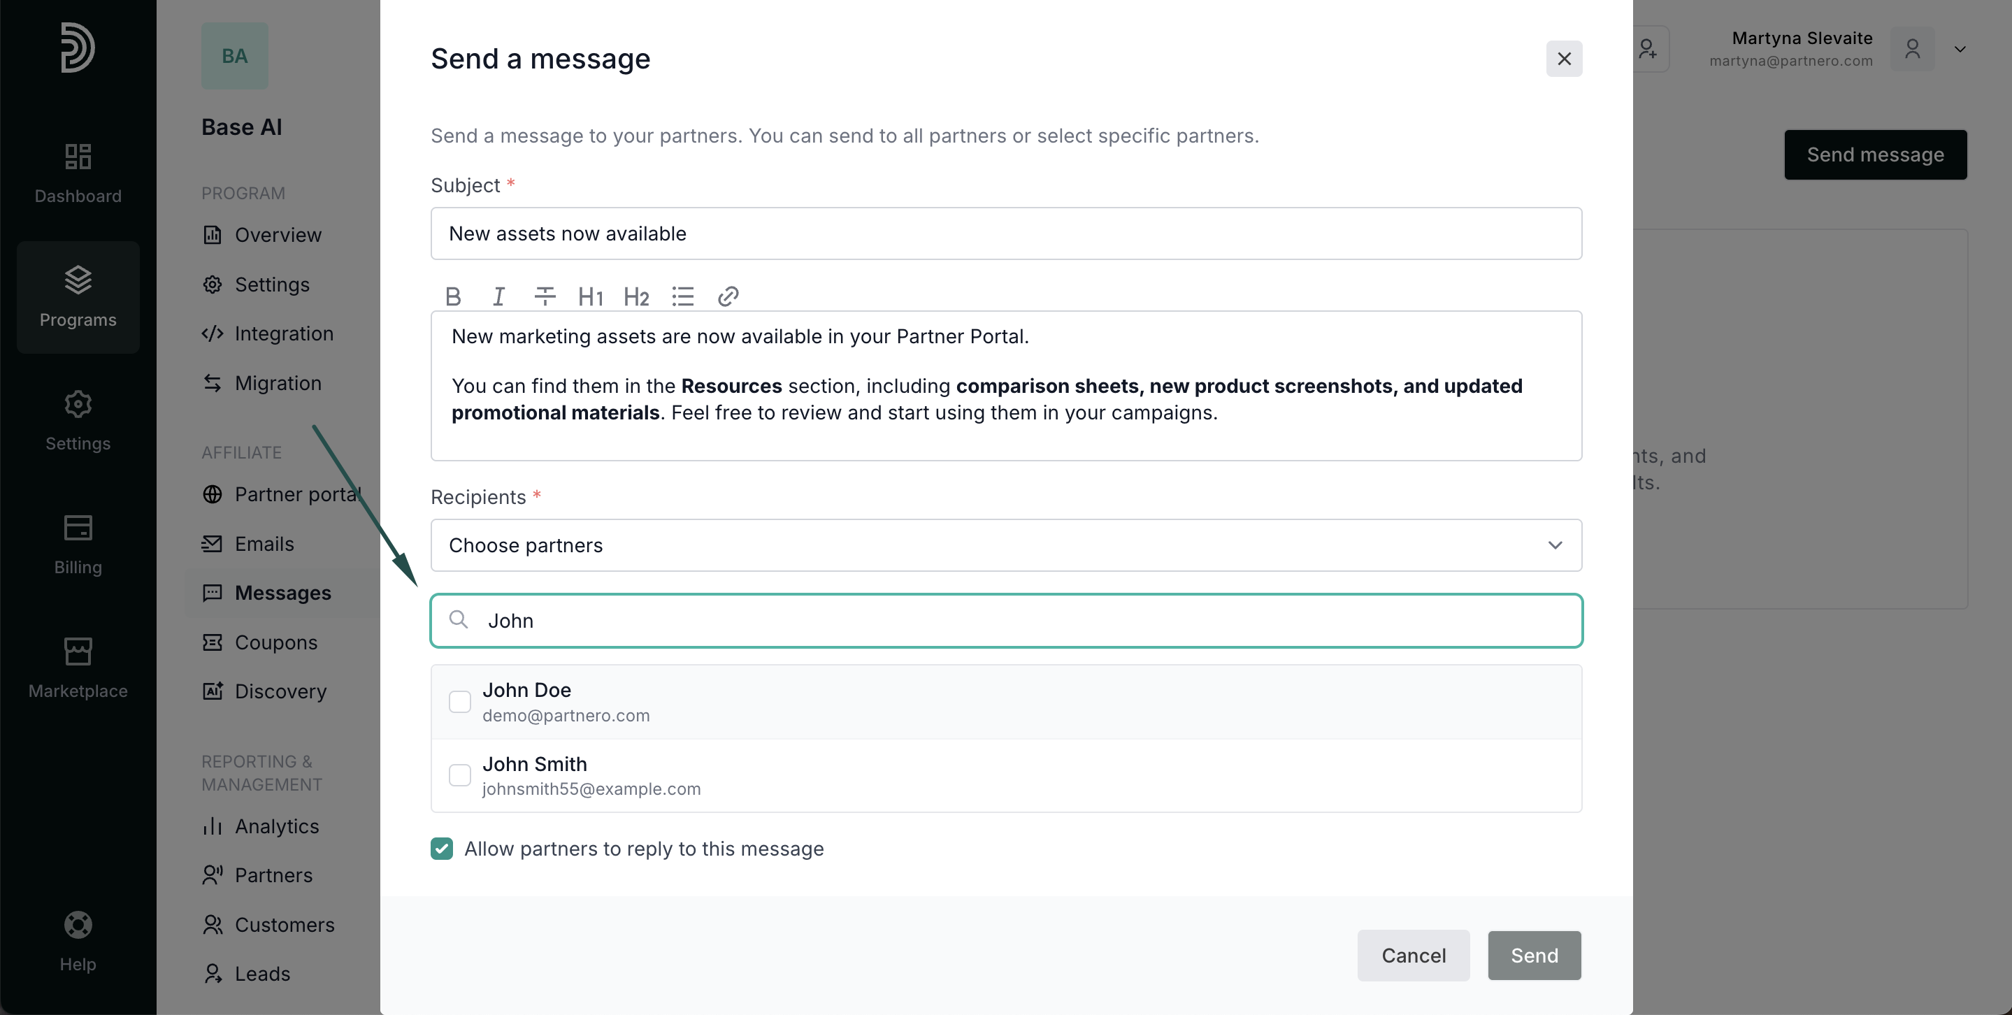Screen dimensions: 2012x1015
Task: Check the John Doe checkbox
Action: [460, 701]
